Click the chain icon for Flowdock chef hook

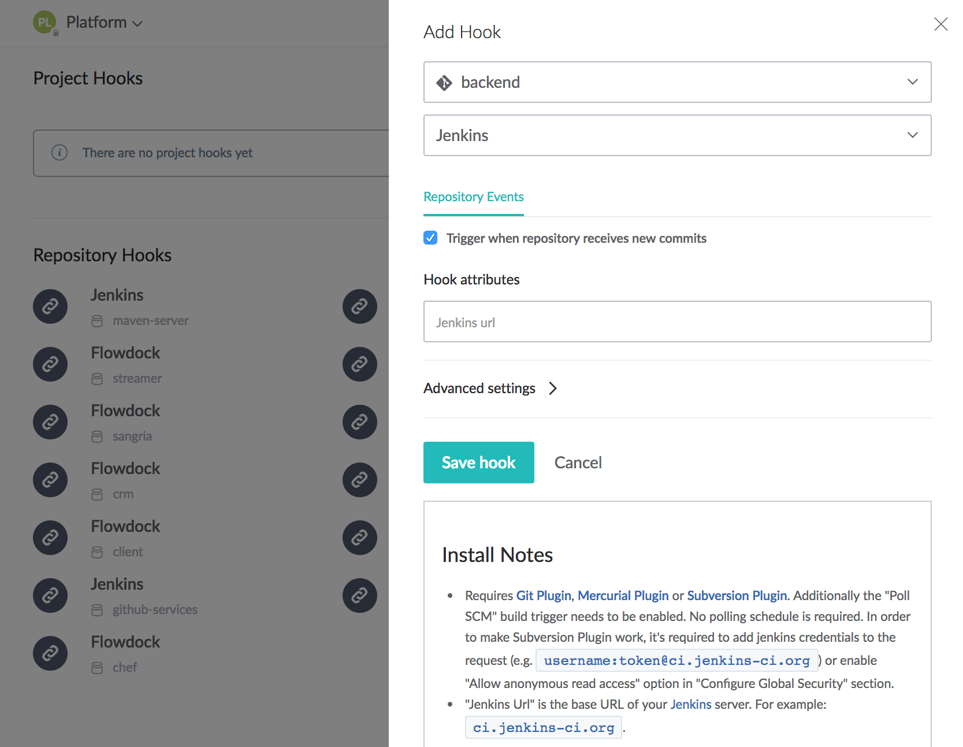[50, 653]
